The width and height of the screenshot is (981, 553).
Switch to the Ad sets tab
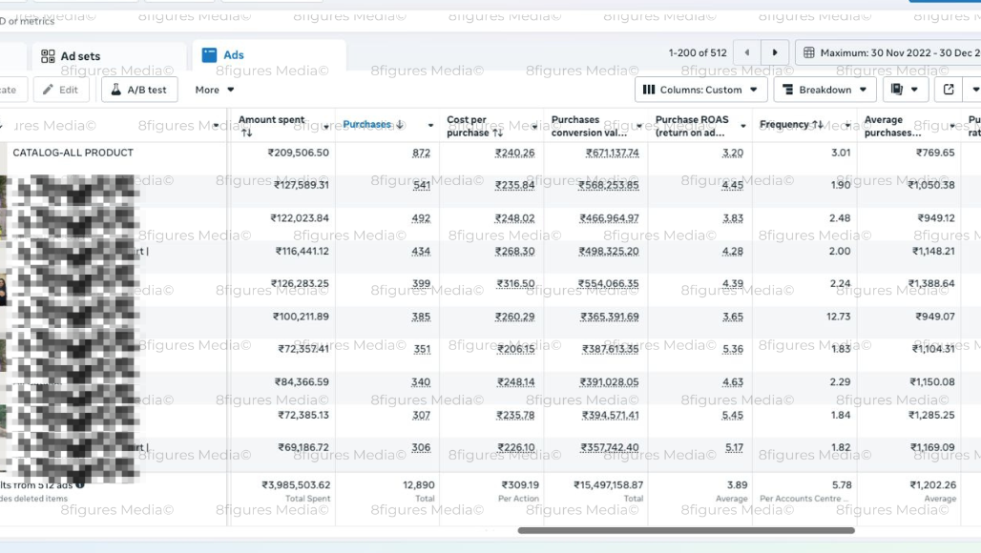tap(80, 56)
